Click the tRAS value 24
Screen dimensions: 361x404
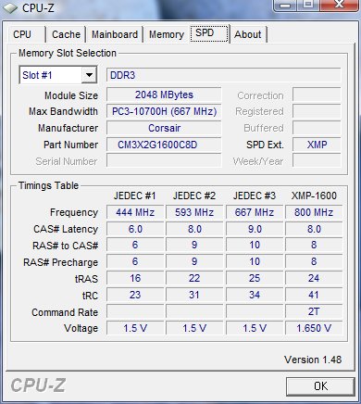314,278
